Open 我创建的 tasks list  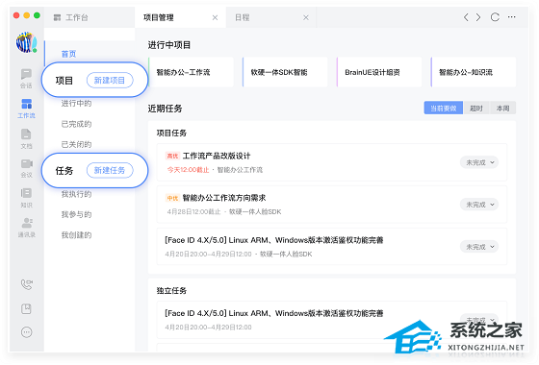click(76, 235)
